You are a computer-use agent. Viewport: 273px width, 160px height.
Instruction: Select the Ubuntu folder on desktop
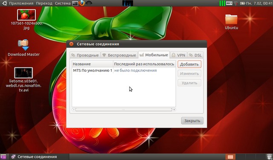tap(231, 22)
